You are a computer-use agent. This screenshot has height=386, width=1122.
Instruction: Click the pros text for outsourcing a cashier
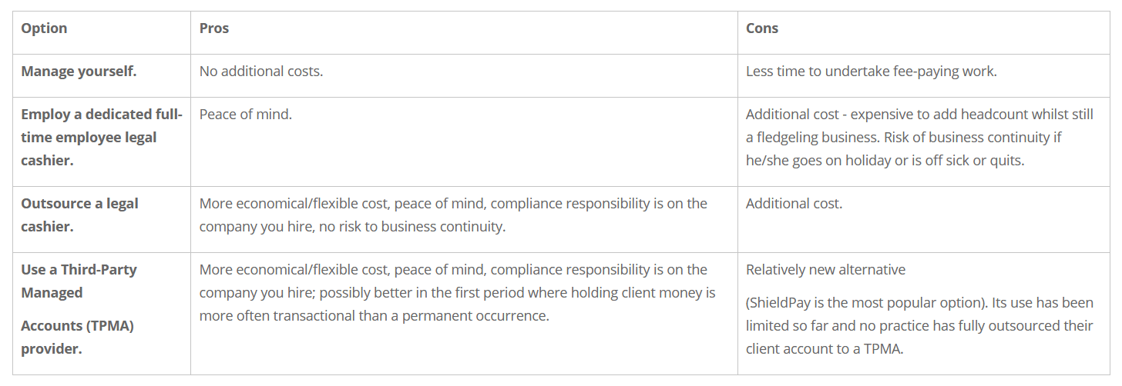(453, 215)
